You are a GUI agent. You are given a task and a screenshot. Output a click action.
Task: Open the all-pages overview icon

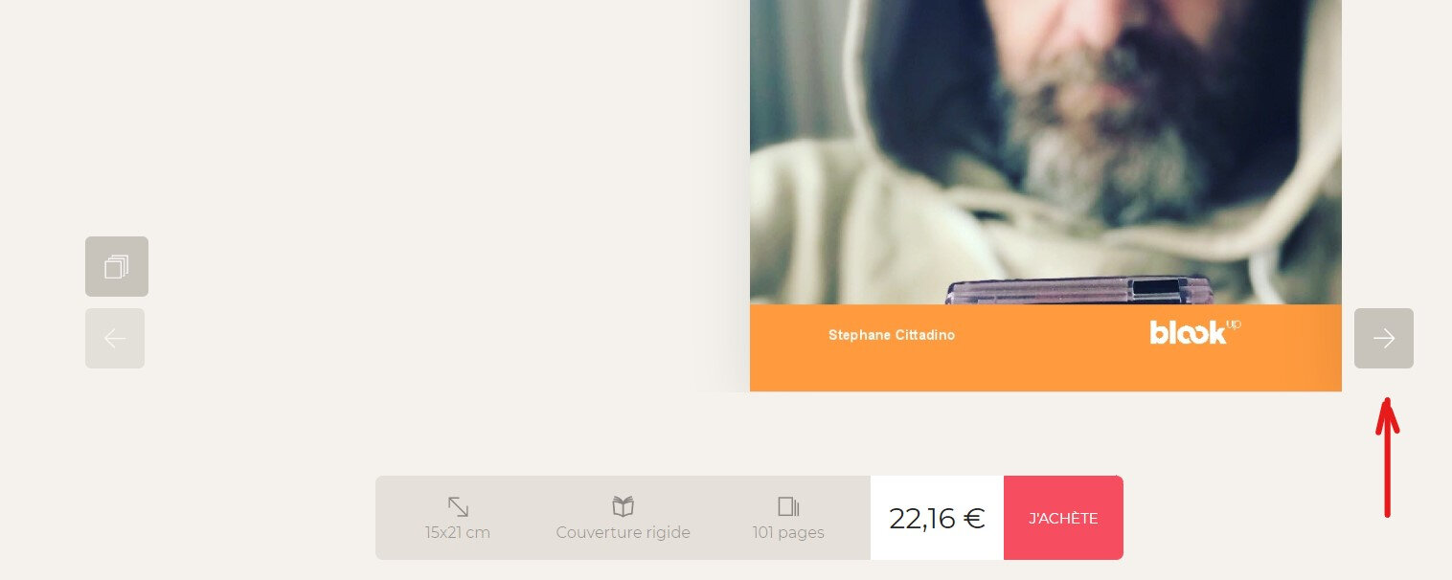(117, 266)
